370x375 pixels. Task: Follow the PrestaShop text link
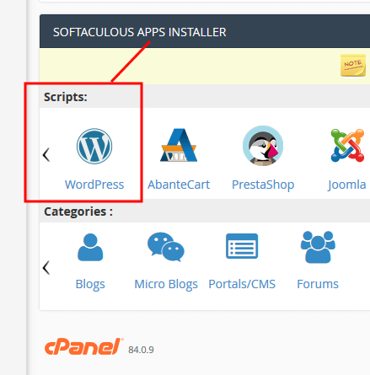tap(263, 185)
